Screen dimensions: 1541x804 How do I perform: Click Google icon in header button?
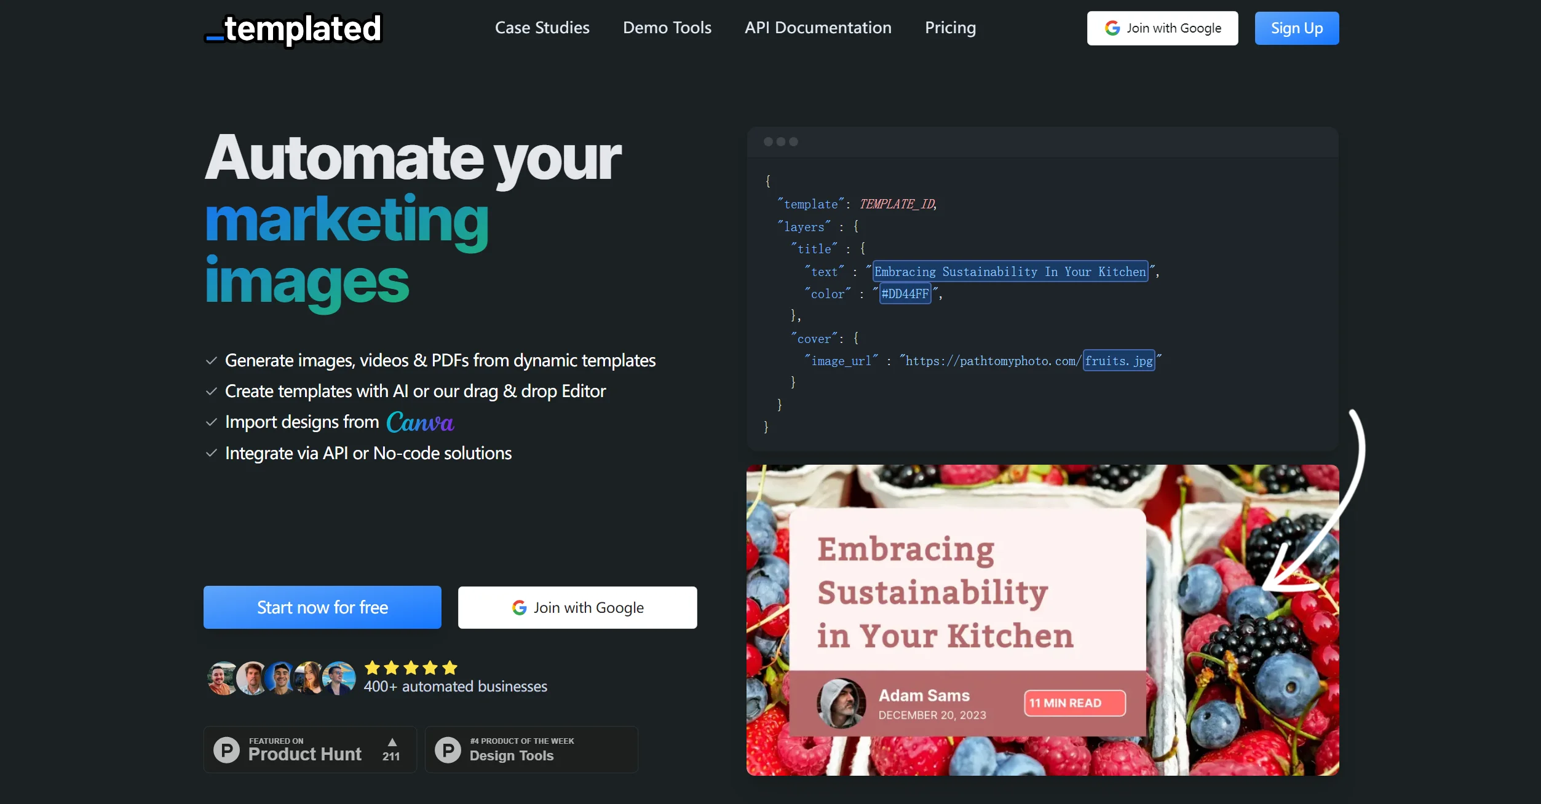tap(1112, 28)
